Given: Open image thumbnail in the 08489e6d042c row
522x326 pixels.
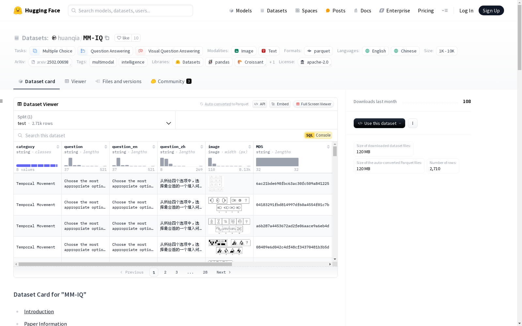Looking at the screenshot, I should click(229, 247).
